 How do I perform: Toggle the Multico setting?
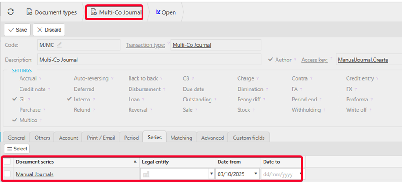point(15,120)
